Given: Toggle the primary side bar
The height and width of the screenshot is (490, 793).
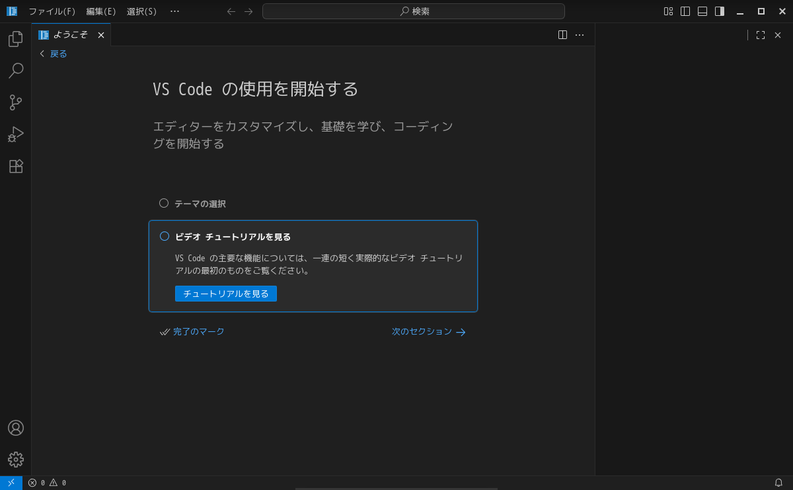Looking at the screenshot, I should click(685, 11).
